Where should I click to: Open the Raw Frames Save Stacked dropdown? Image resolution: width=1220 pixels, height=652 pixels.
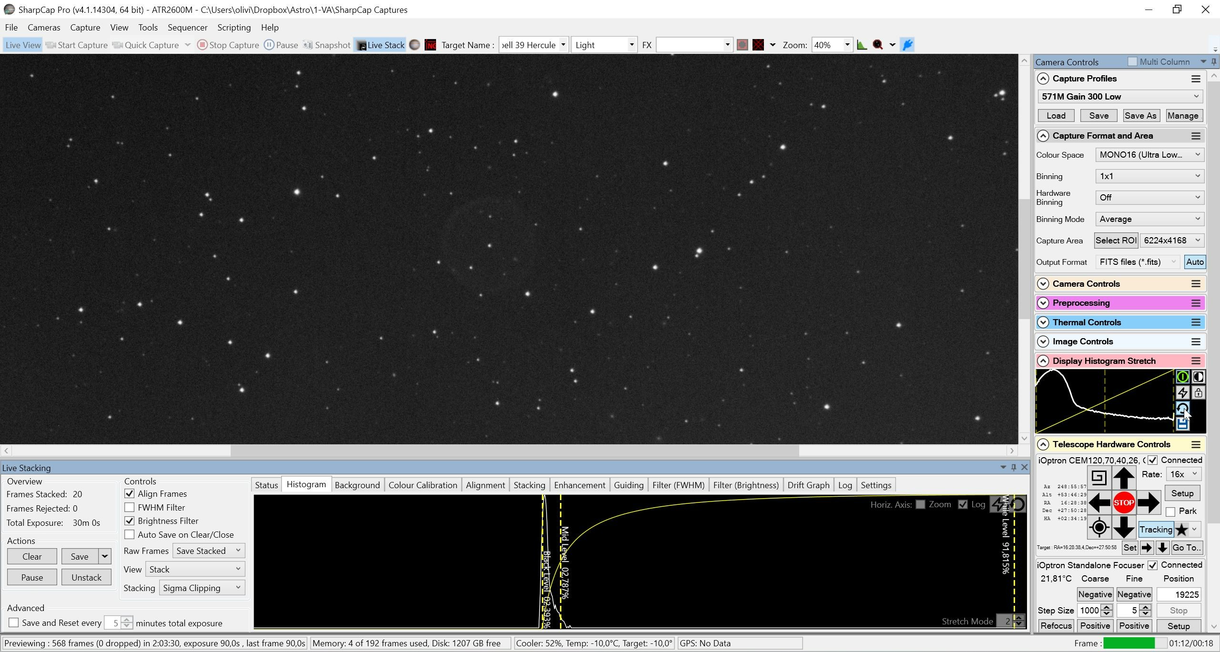[209, 551]
